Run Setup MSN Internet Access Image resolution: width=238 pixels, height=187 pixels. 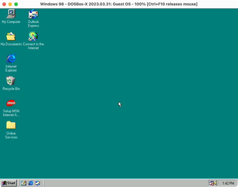11,103
